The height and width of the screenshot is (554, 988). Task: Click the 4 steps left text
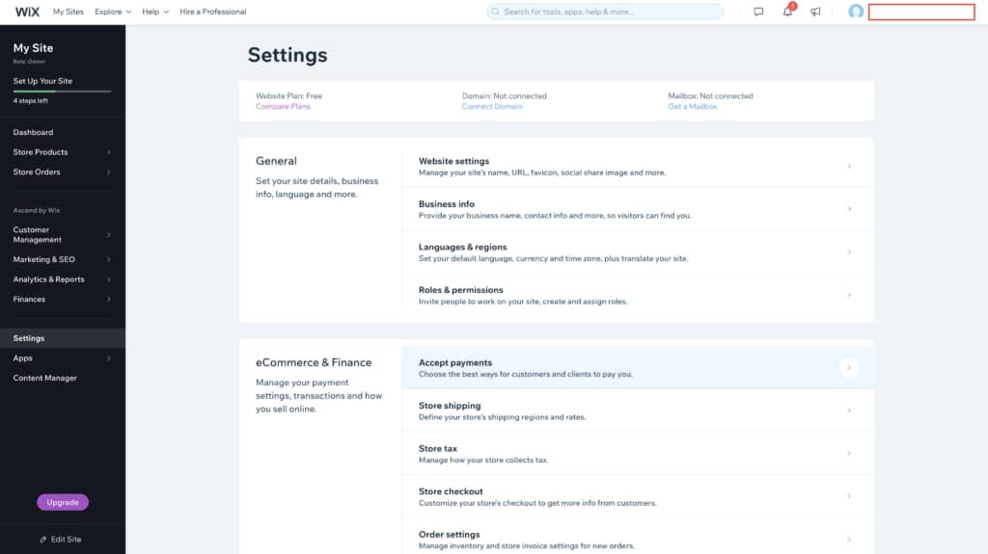click(30, 101)
